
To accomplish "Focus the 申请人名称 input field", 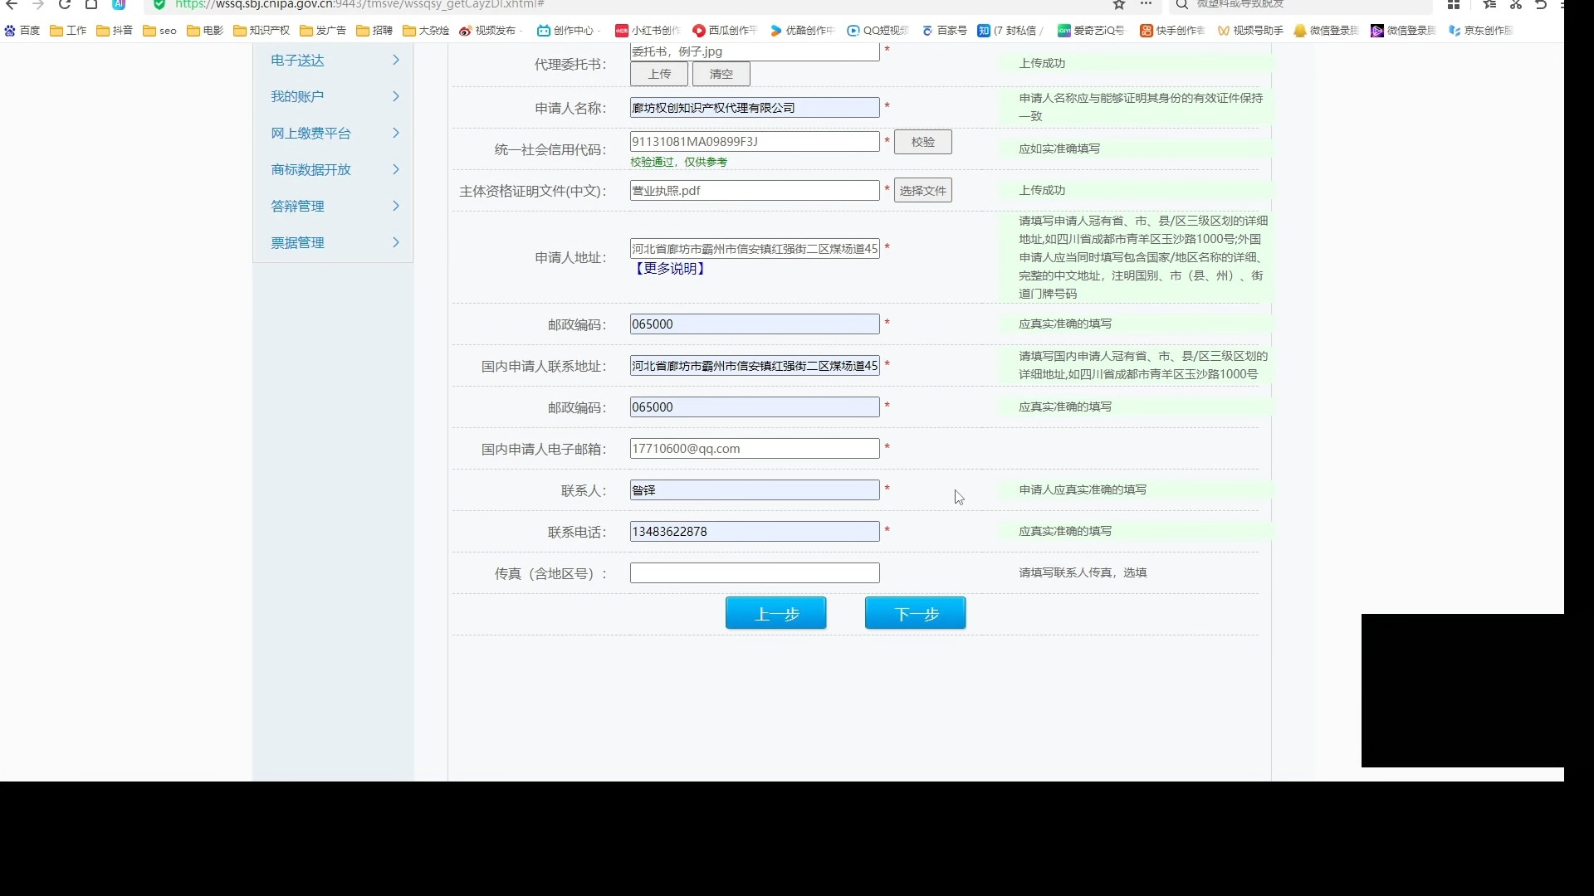I will [x=755, y=108].
